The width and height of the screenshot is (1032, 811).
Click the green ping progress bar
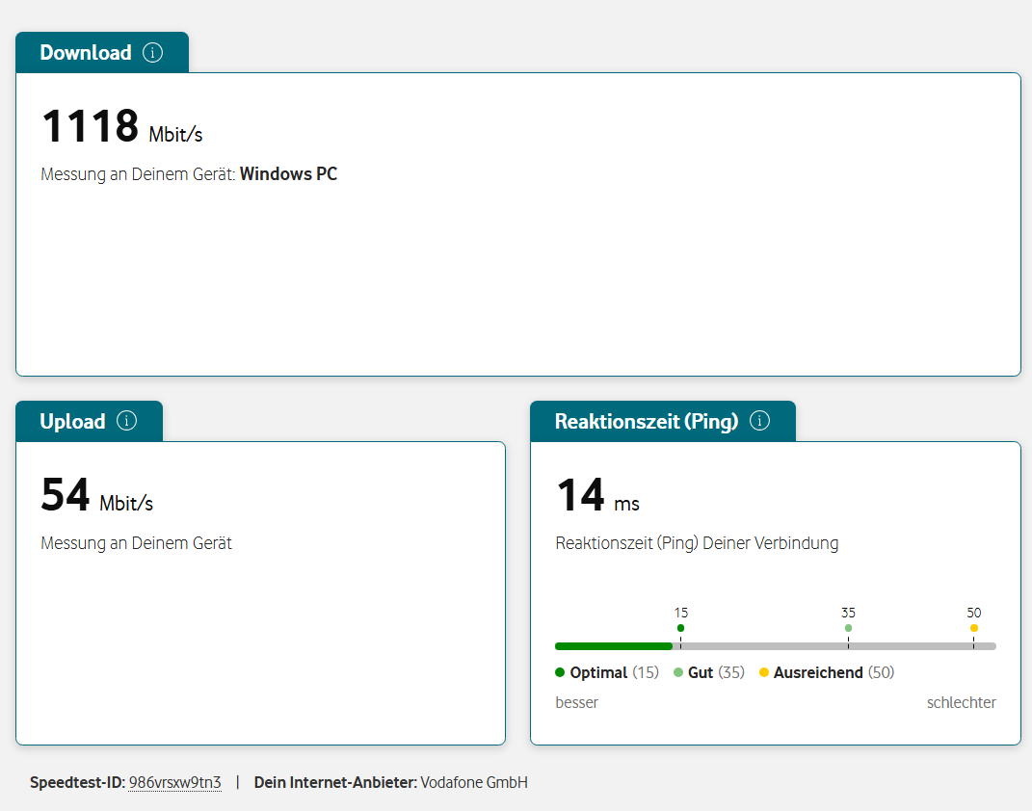pos(614,646)
